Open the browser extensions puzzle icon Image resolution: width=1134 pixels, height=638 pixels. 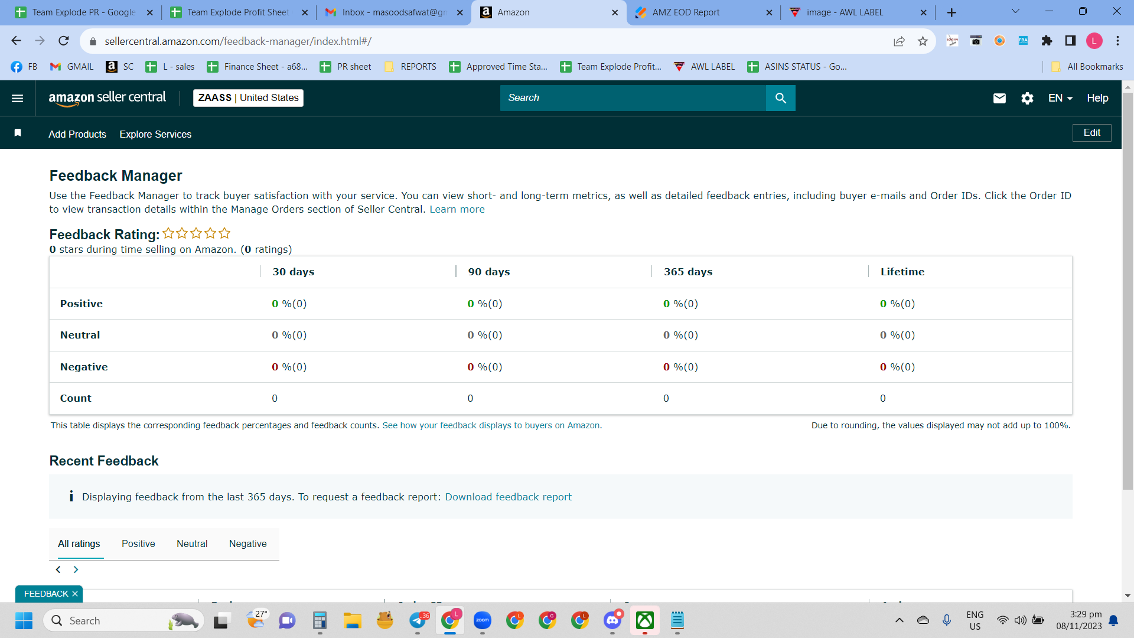coord(1047,41)
